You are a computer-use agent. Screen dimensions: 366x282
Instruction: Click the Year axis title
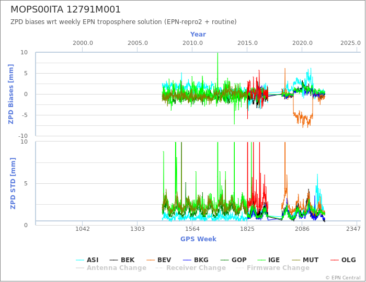click(198, 34)
